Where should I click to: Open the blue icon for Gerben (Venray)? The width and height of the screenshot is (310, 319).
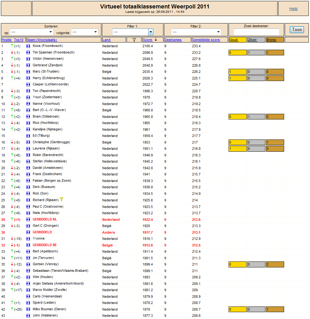pos(28,264)
